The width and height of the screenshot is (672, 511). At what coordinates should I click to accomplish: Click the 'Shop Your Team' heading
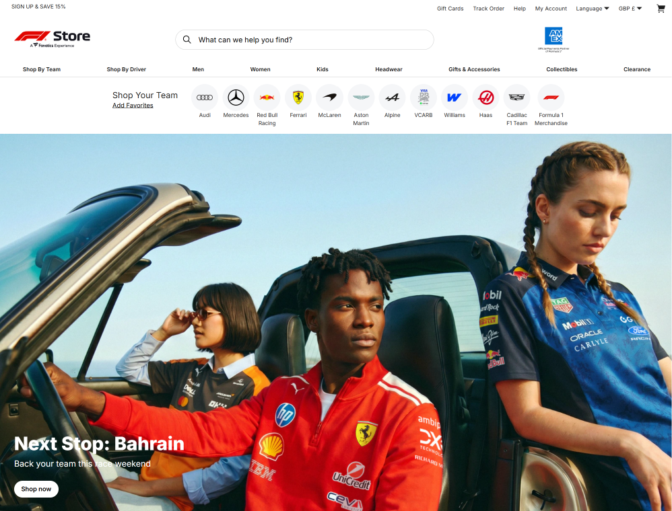click(x=145, y=95)
